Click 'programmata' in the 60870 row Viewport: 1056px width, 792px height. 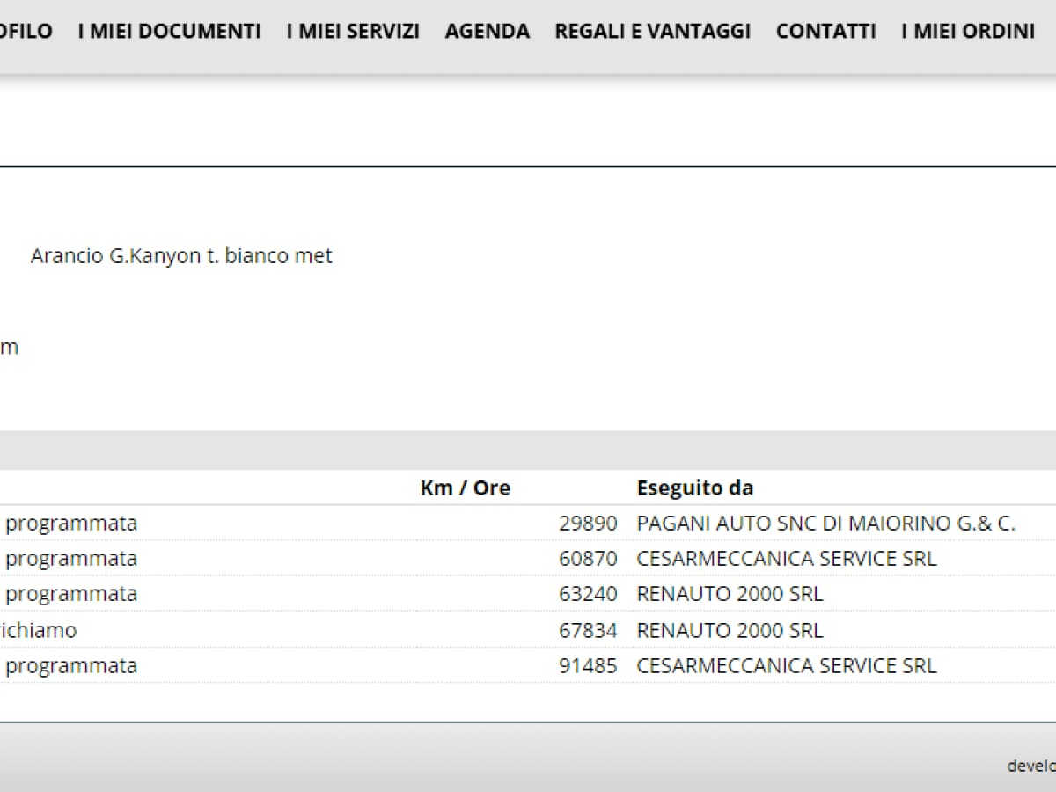click(71, 560)
